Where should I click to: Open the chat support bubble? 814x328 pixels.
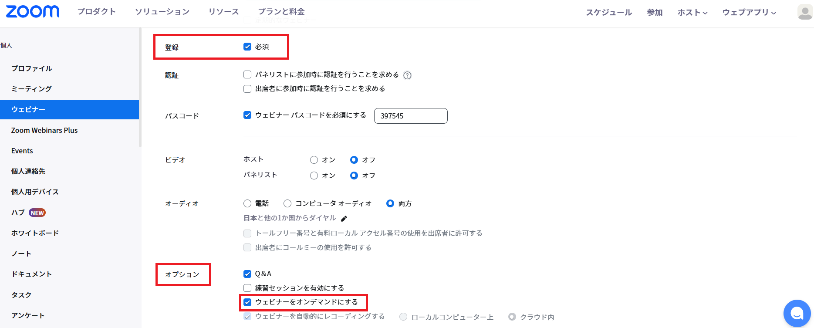coord(797,313)
